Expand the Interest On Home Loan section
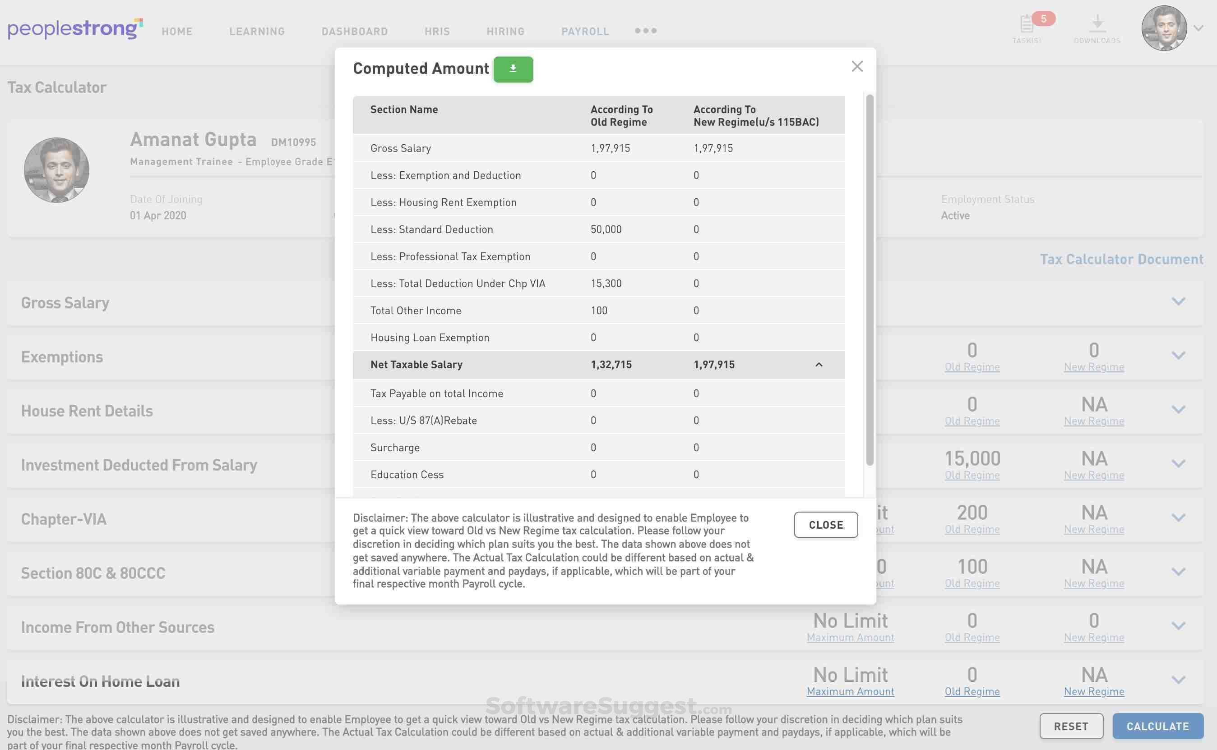The height and width of the screenshot is (750, 1217). (x=1179, y=680)
